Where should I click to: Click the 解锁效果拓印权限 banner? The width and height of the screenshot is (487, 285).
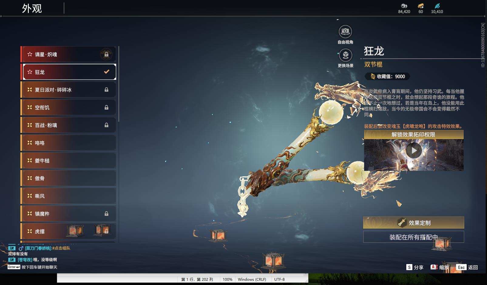point(414,134)
